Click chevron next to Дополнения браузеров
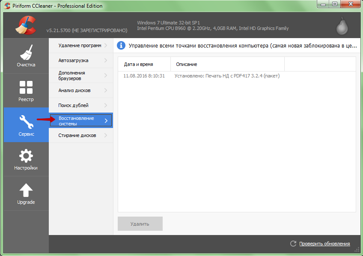Viewport: 363px width, 256px height. point(106,75)
